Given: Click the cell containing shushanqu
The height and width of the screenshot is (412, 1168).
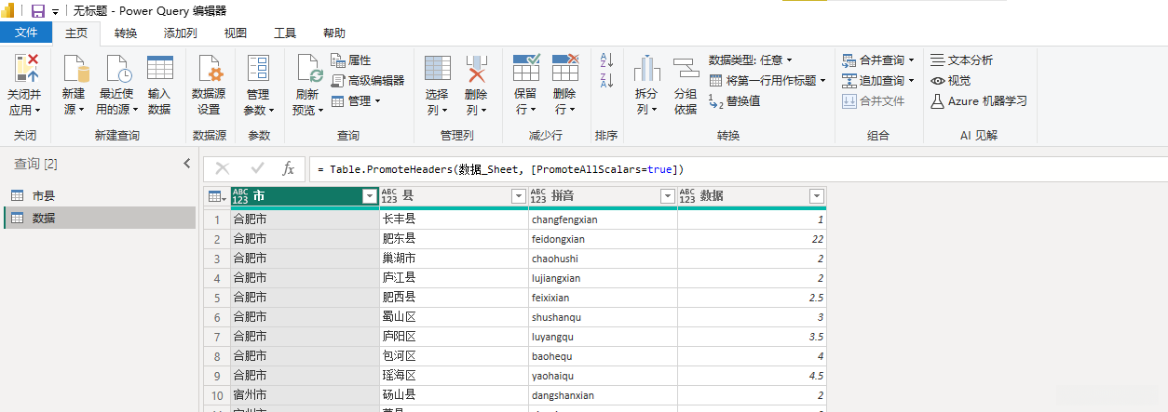Looking at the screenshot, I should (603, 317).
